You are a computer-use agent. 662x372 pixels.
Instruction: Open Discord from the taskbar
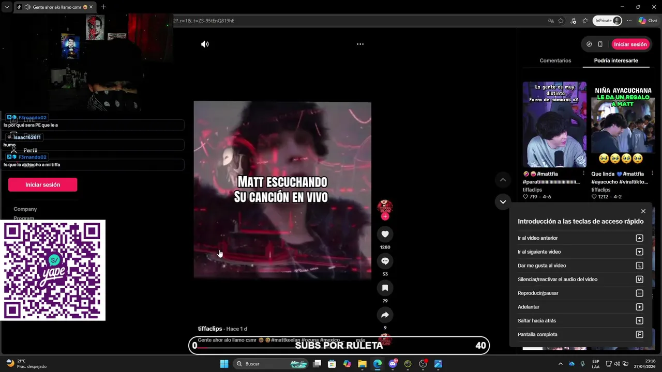pyautogui.click(x=393, y=364)
